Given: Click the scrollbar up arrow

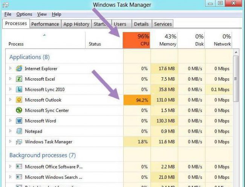Looking at the screenshot, I should click(x=236, y=52).
